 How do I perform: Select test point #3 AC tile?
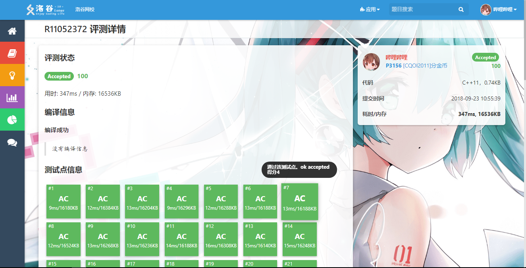pos(142,201)
